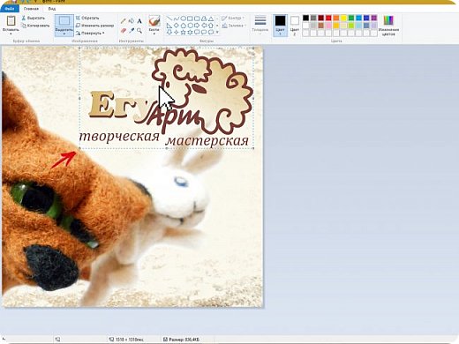Expand the Вставить dropdown arrow
The image size is (459, 344).
11,34
